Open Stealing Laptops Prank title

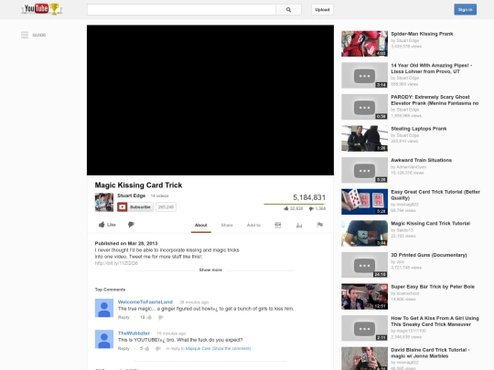(419, 129)
